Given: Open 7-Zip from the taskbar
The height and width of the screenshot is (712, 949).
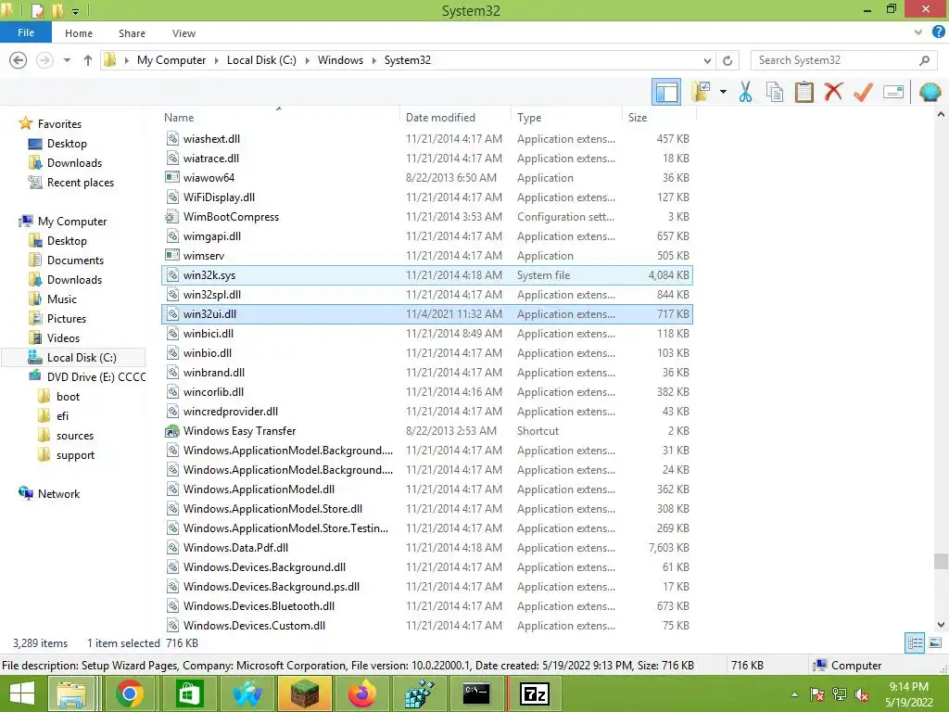Looking at the screenshot, I should click(x=535, y=693).
